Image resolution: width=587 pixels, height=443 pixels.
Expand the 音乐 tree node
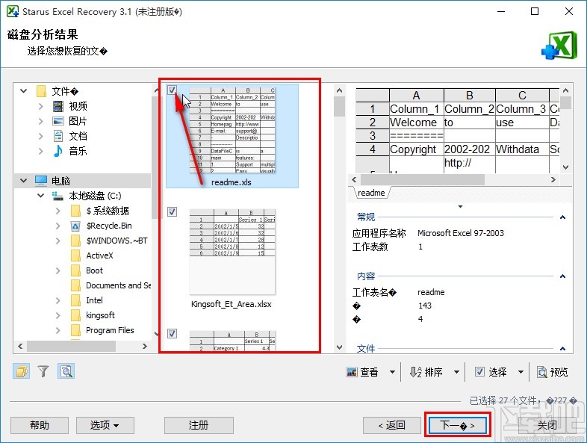coord(41,152)
